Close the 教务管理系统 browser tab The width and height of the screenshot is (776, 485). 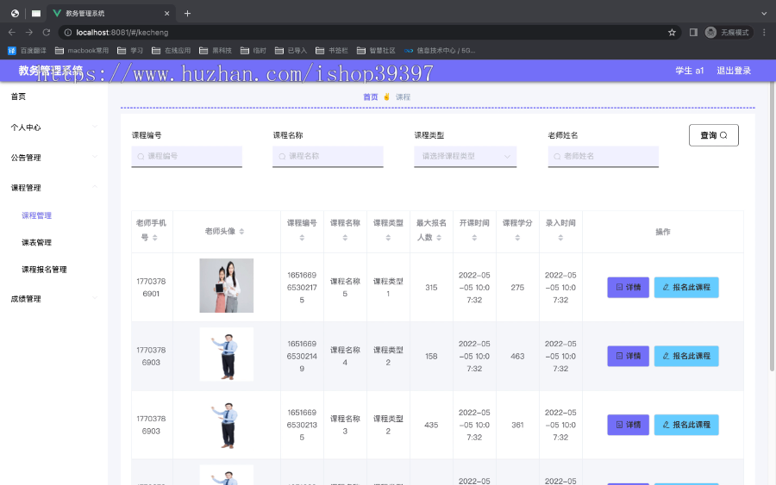point(166,13)
